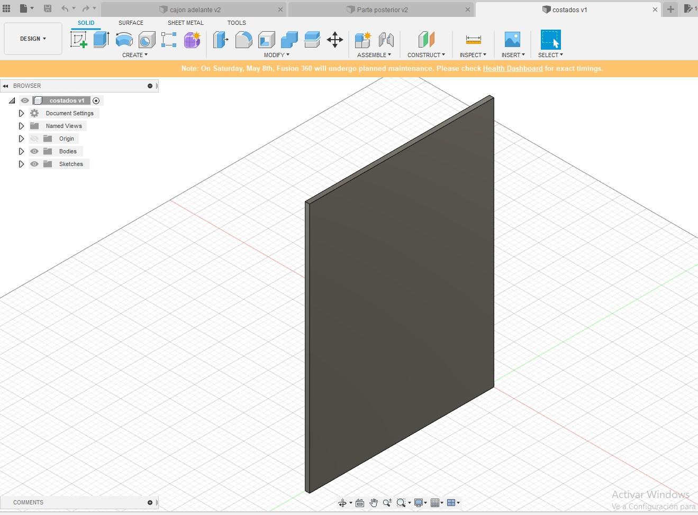Image resolution: width=698 pixels, height=515 pixels.
Task: Open Display Settings menu
Action: point(421,503)
